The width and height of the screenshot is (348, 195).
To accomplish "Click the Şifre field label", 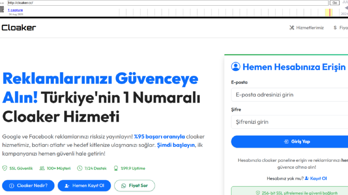I will (x=236, y=109).
